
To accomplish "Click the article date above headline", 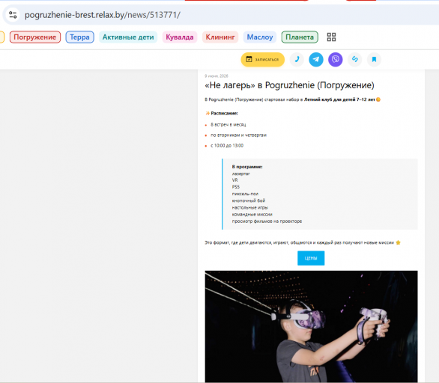I will click(x=217, y=76).
